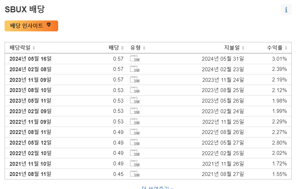Click the 3.01% yield value
Viewport: 297px width, 189px height.
[x=280, y=59]
